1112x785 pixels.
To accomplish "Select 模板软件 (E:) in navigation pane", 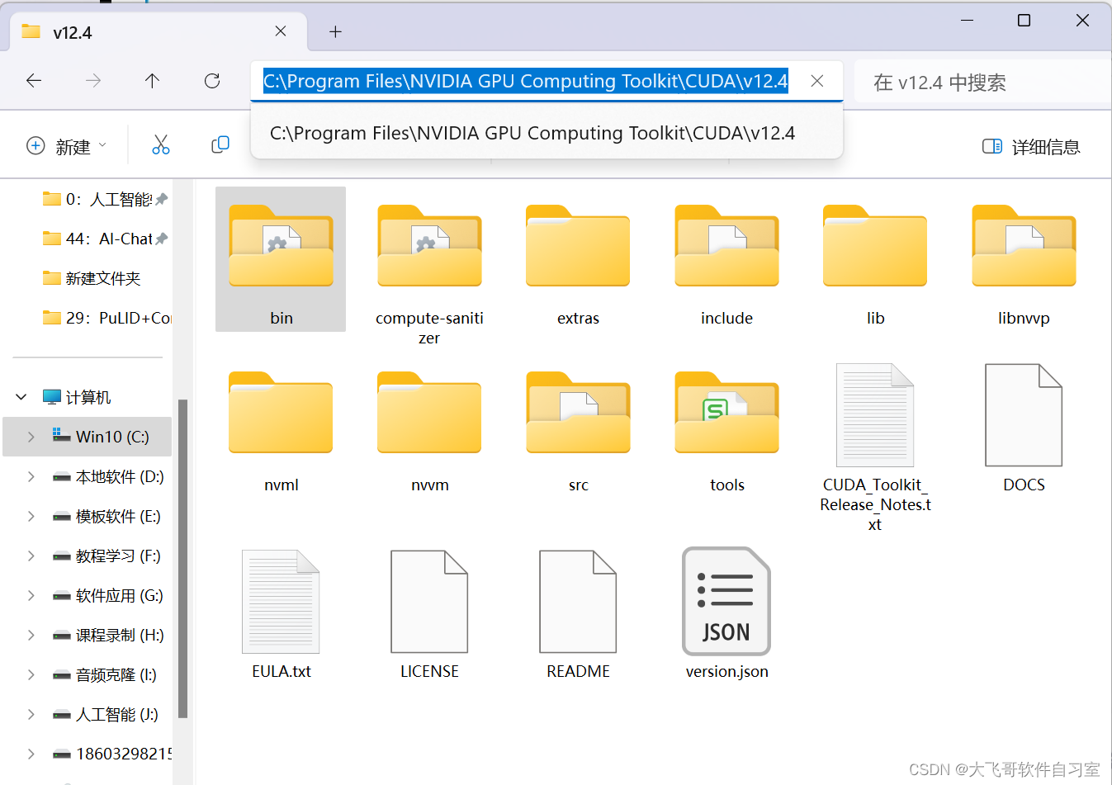I will [x=107, y=516].
